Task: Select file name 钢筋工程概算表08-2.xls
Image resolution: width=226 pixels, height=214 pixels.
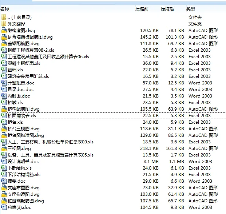Action: coord(31,50)
